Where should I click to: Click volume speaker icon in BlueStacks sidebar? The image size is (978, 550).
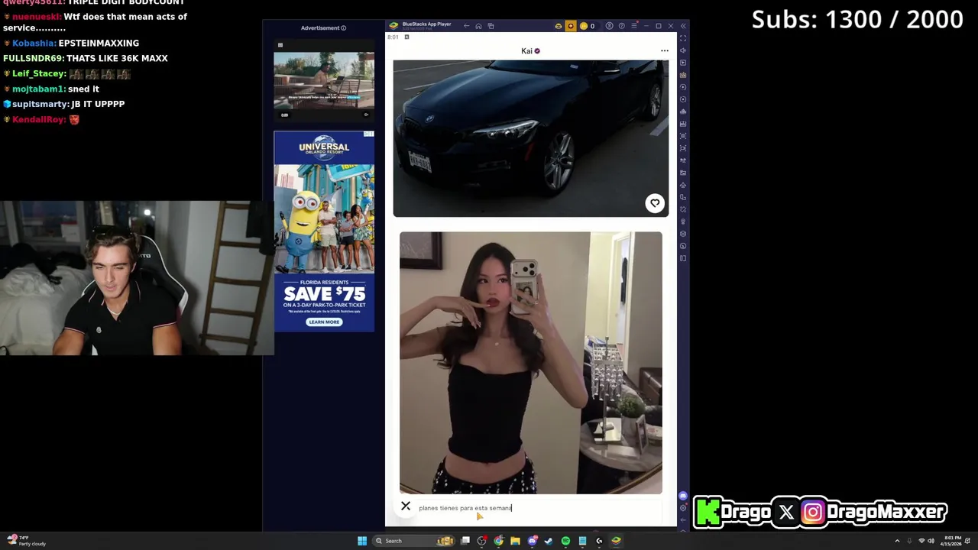pyautogui.click(x=683, y=50)
